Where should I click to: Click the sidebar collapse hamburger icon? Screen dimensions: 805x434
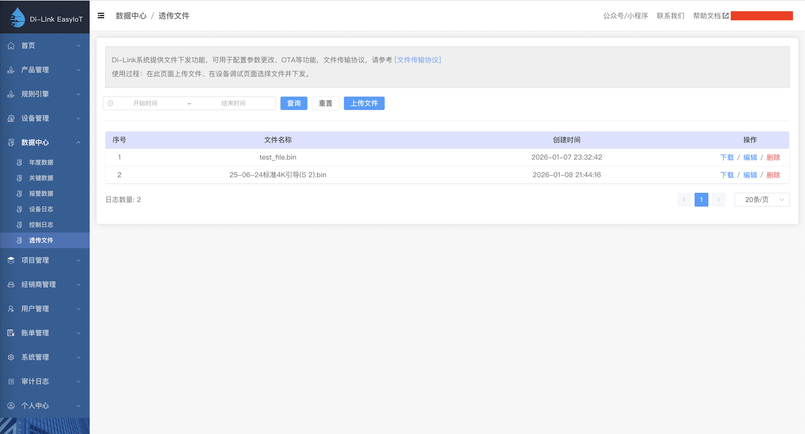(x=101, y=16)
